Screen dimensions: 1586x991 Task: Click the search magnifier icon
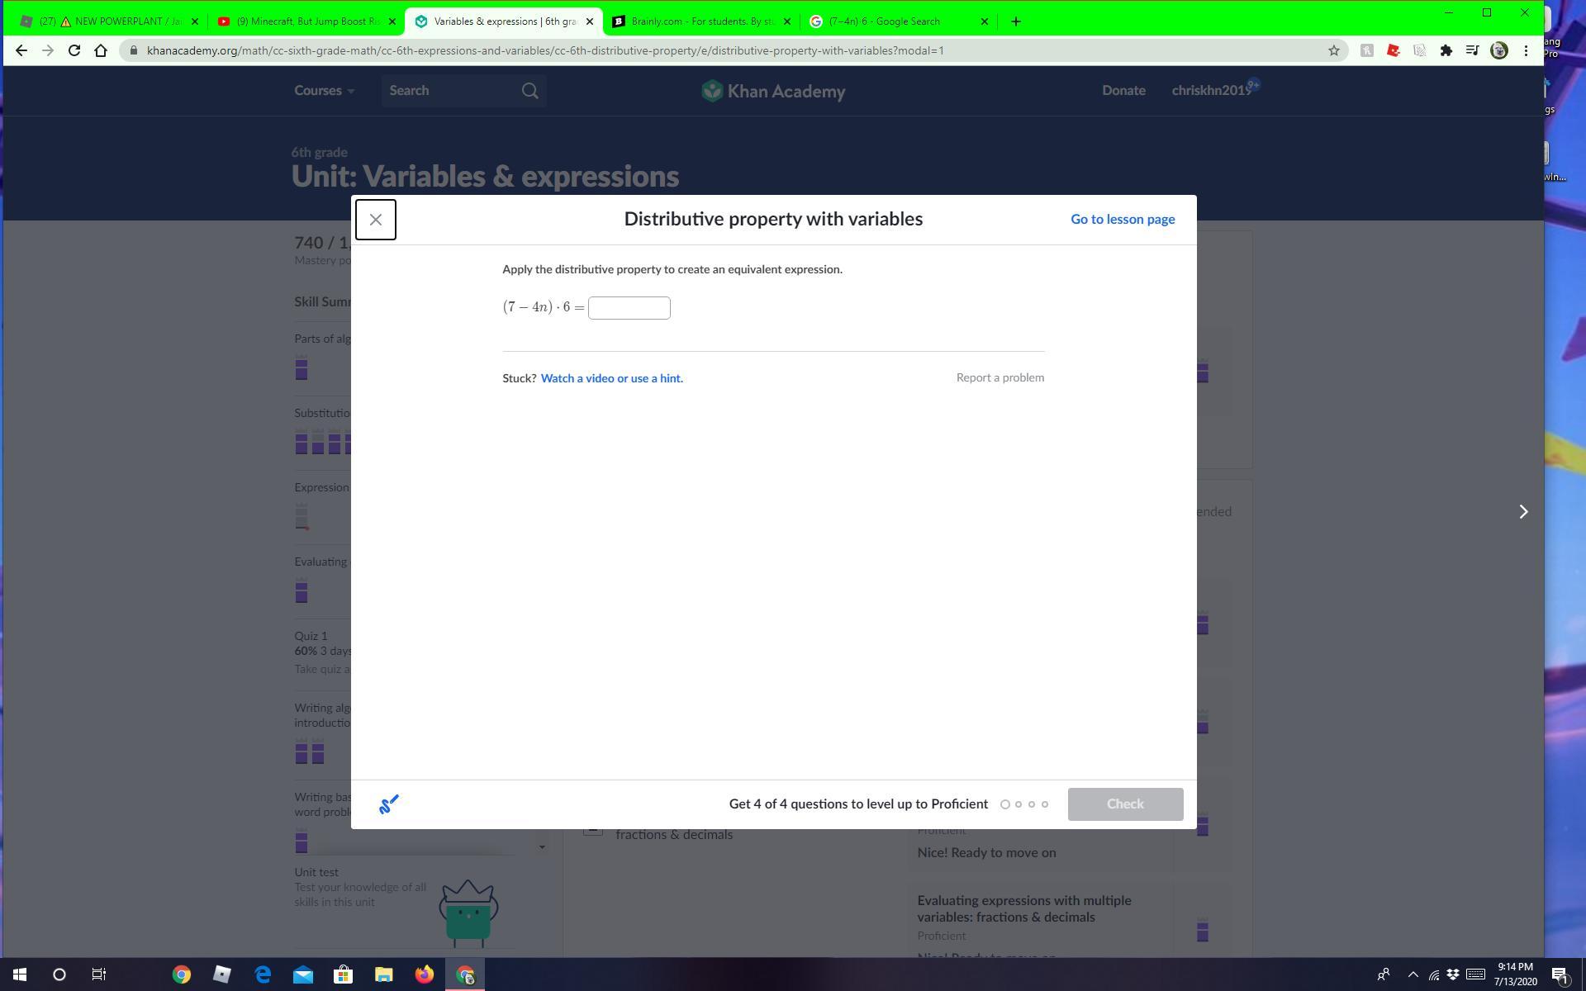(529, 91)
